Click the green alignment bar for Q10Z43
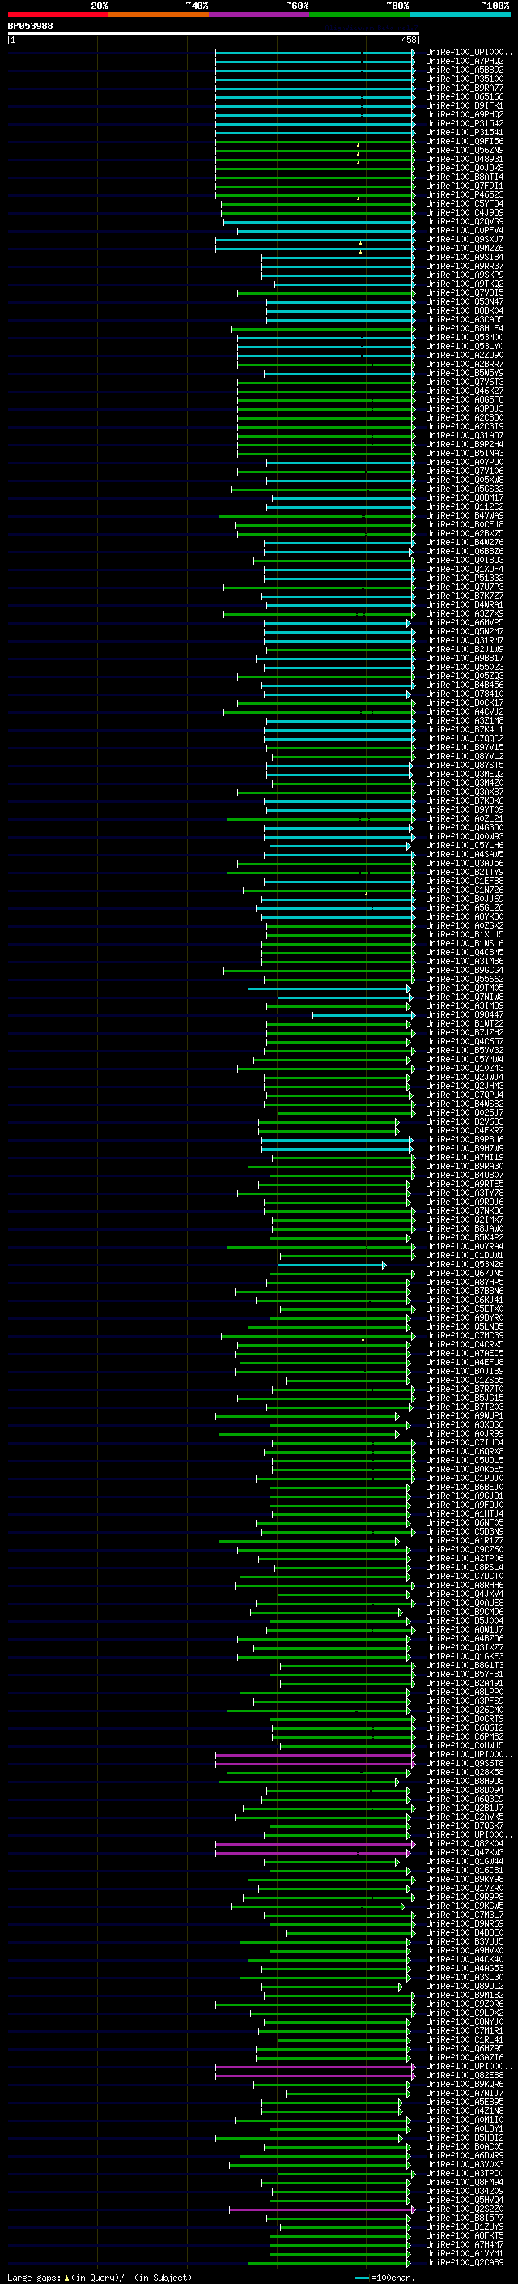518x2284 pixels. coord(326,1069)
